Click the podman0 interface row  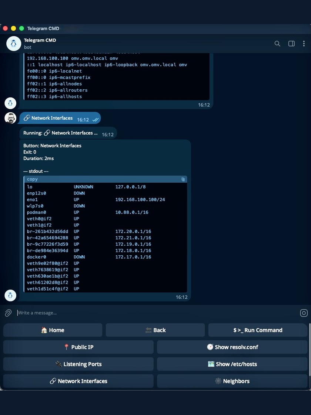point(87,212)
